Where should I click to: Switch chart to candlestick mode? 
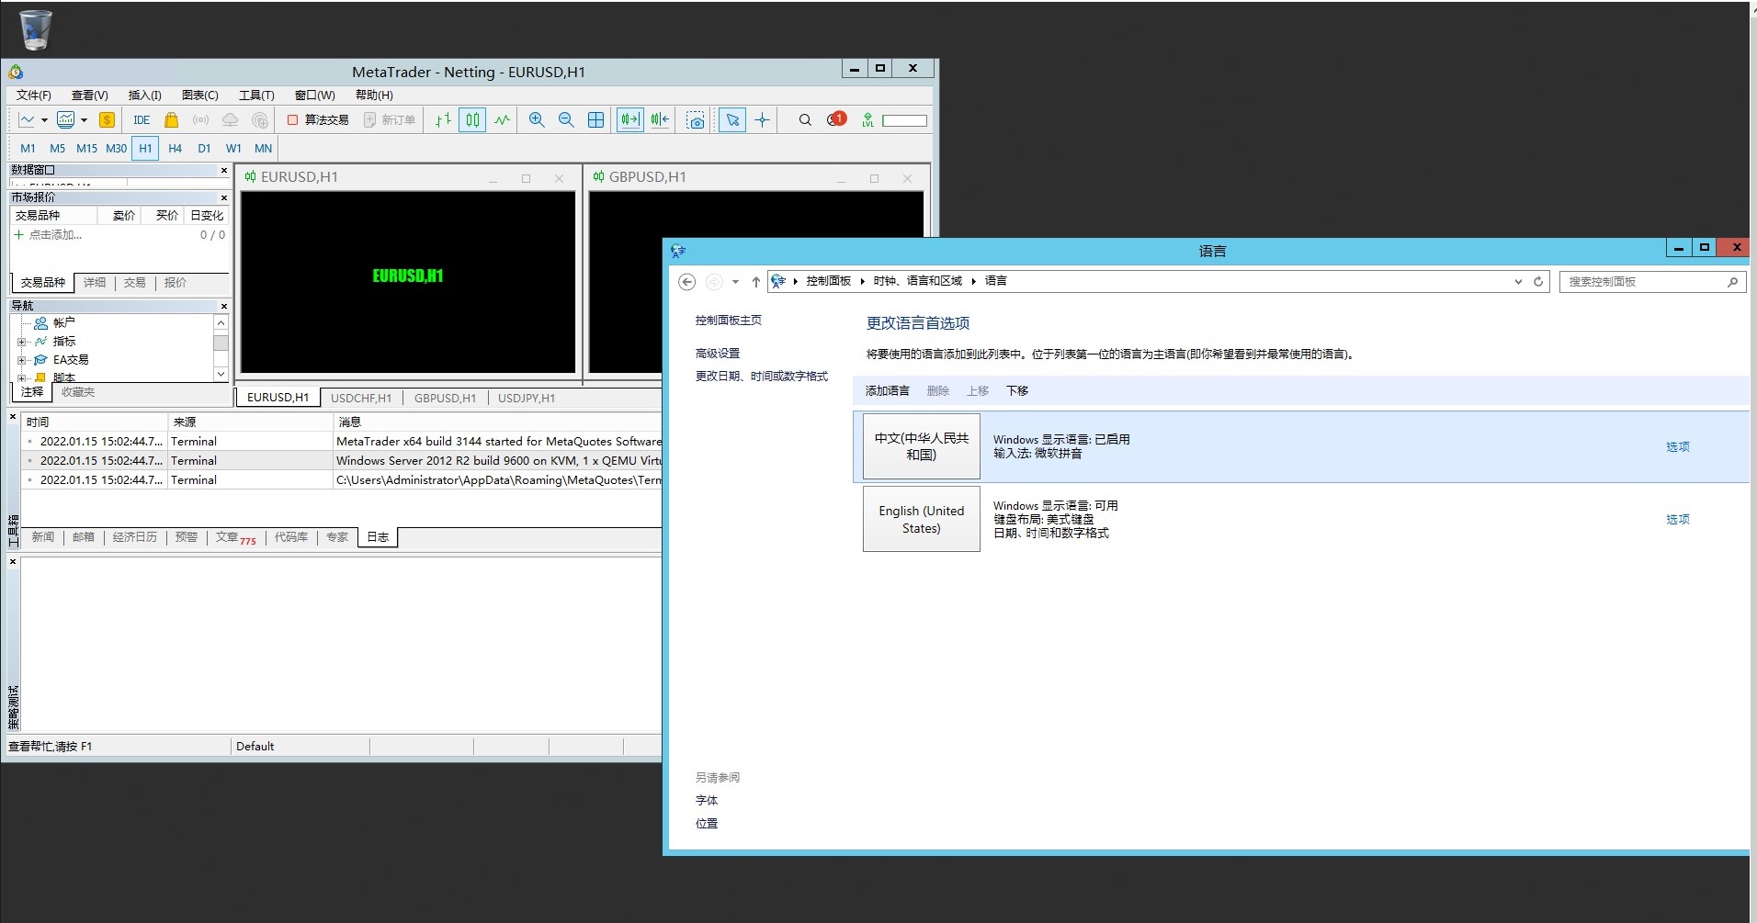pos(472,120)
